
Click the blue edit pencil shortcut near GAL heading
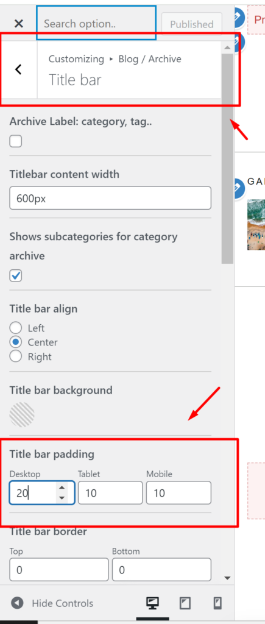238,188
